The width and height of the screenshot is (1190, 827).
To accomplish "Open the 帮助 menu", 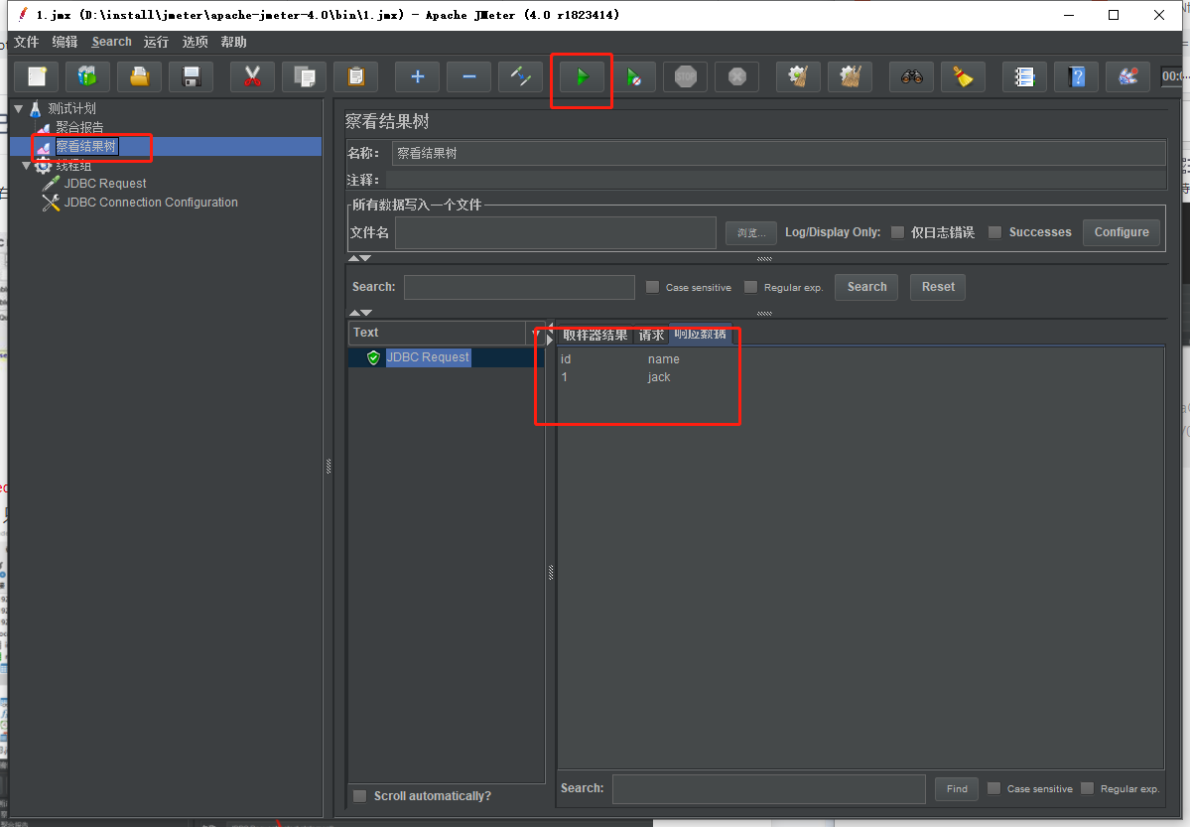I will click(x=234, y=42).
